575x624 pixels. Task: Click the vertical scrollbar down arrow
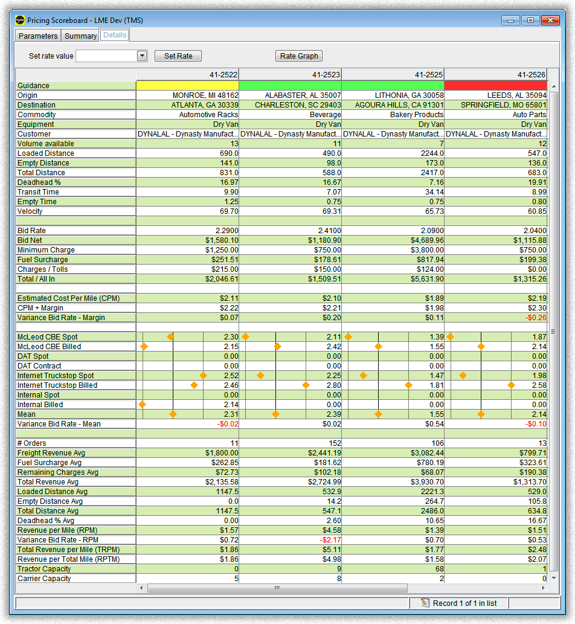coord(553,577)
